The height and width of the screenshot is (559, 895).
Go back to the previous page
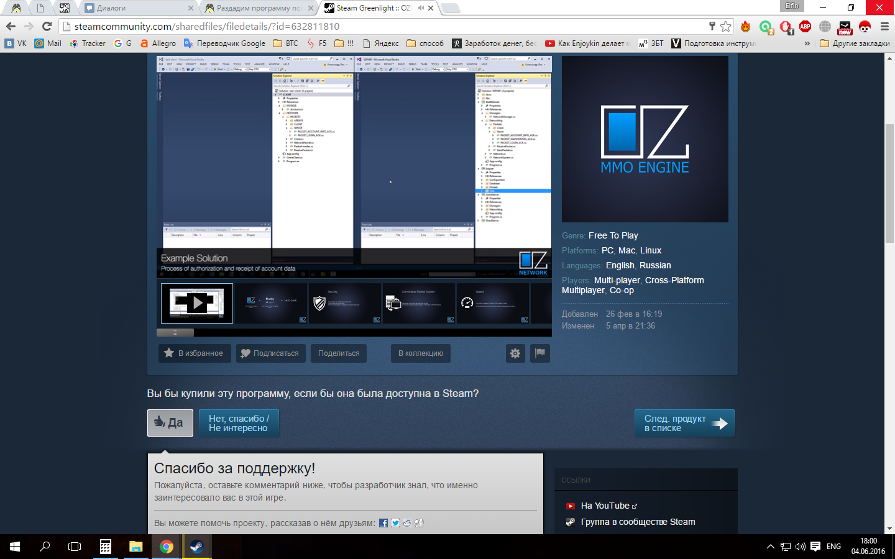coord(11,26)
